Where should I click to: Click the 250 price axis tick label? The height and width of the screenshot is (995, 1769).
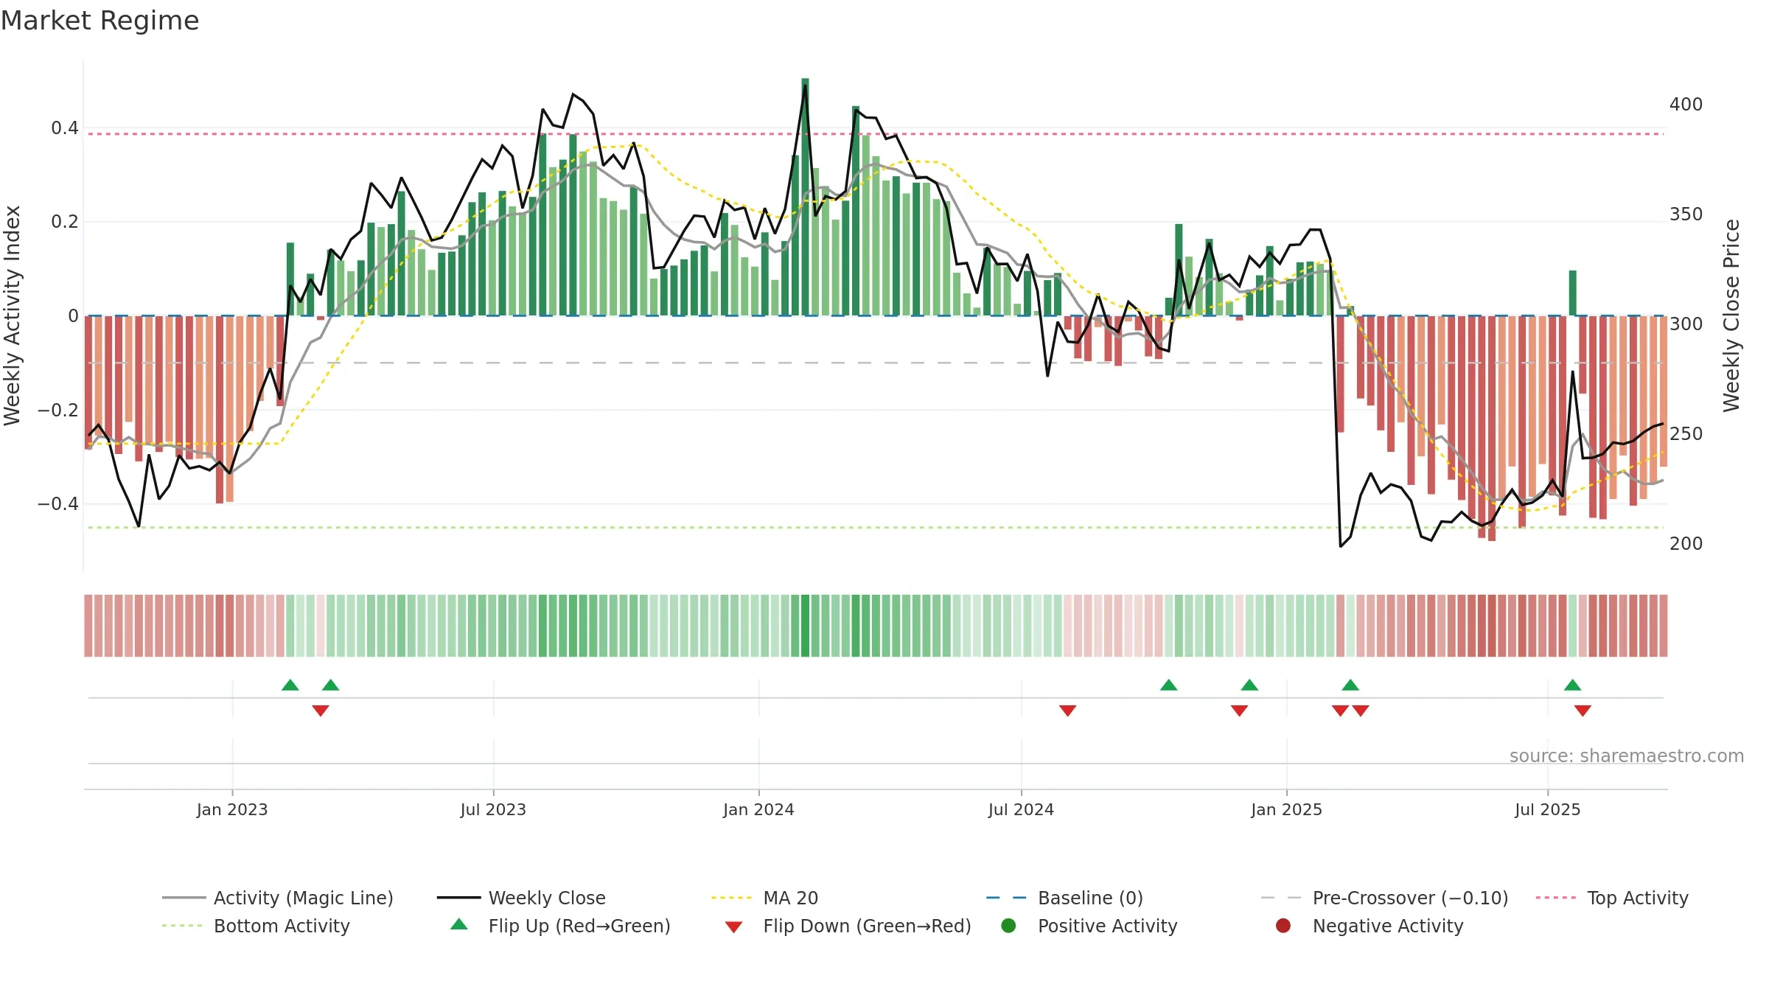[1686, 434]
